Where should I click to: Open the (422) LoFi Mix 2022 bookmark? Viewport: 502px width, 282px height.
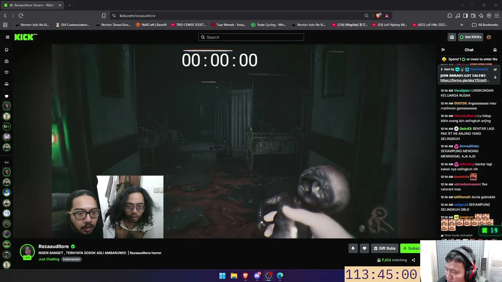tap(430, 25)
